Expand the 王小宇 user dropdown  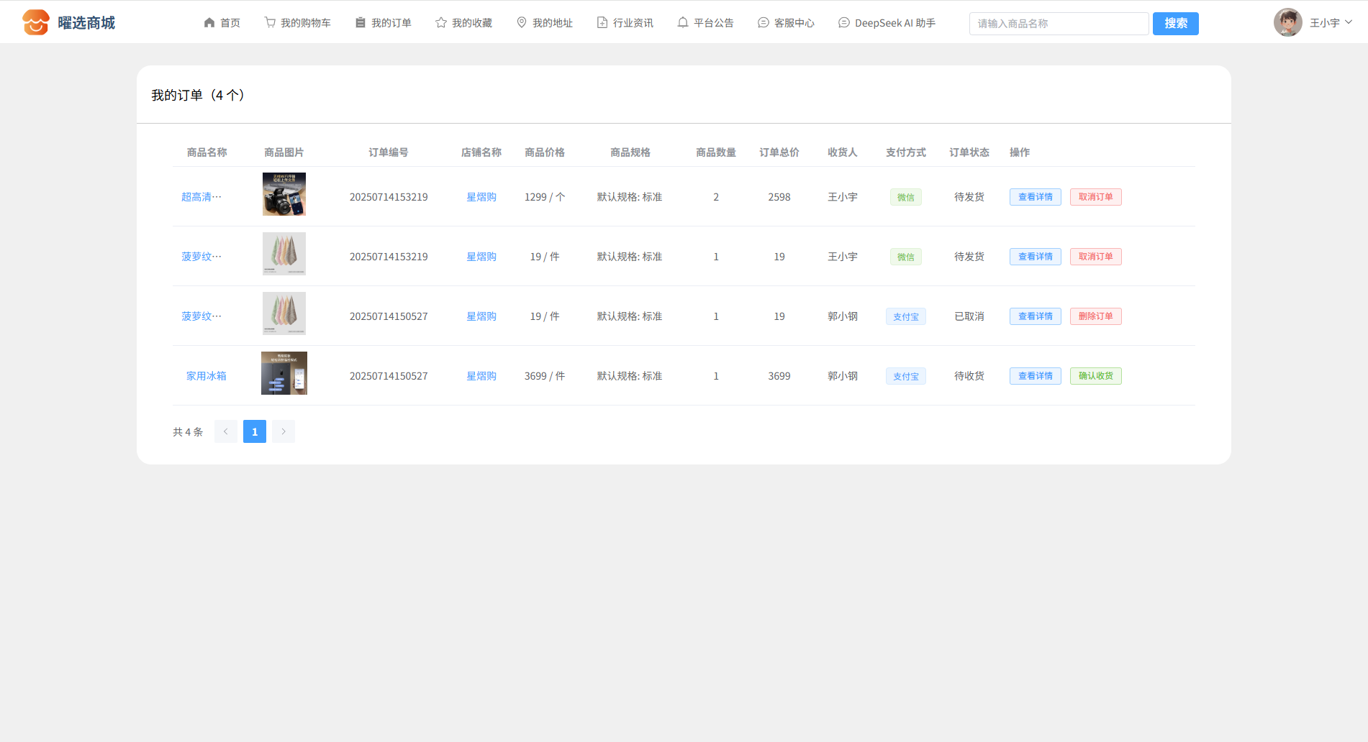pos(1348,22)
